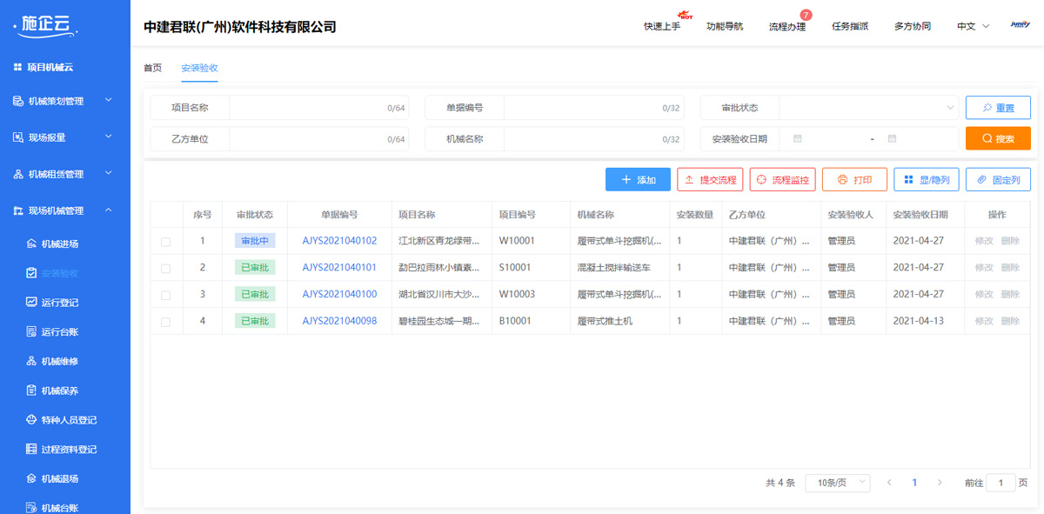Click the 项目机械云 grid icon
The height and width of the screenshot is (514, 1044).
pos(17,67)
